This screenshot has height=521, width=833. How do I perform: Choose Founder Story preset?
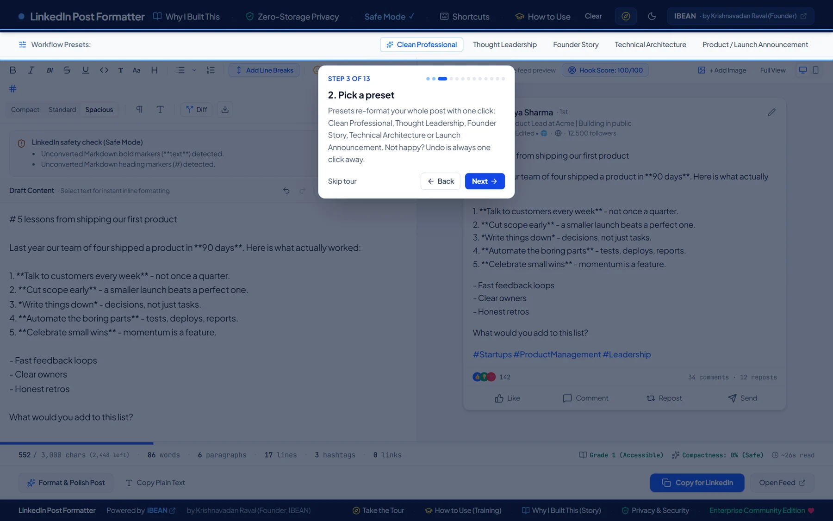pos(576,44)
